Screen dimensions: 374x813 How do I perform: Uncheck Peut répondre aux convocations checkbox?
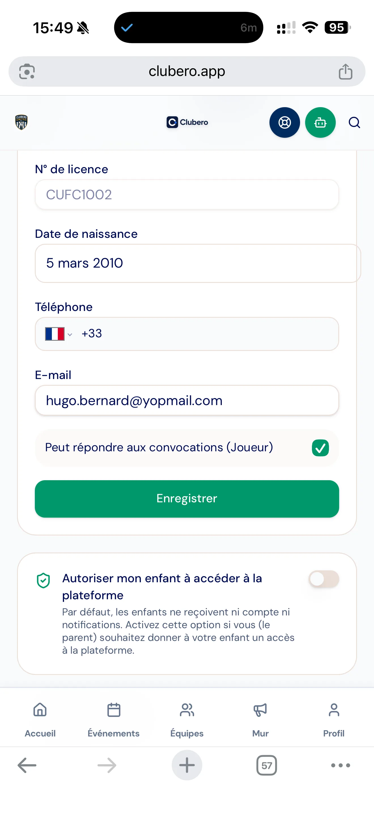320,448
